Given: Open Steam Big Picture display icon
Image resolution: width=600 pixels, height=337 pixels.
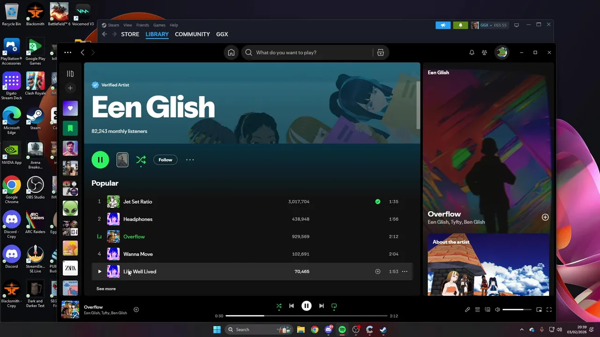Looking at the screenshot, I should click(x=517, y=25).
